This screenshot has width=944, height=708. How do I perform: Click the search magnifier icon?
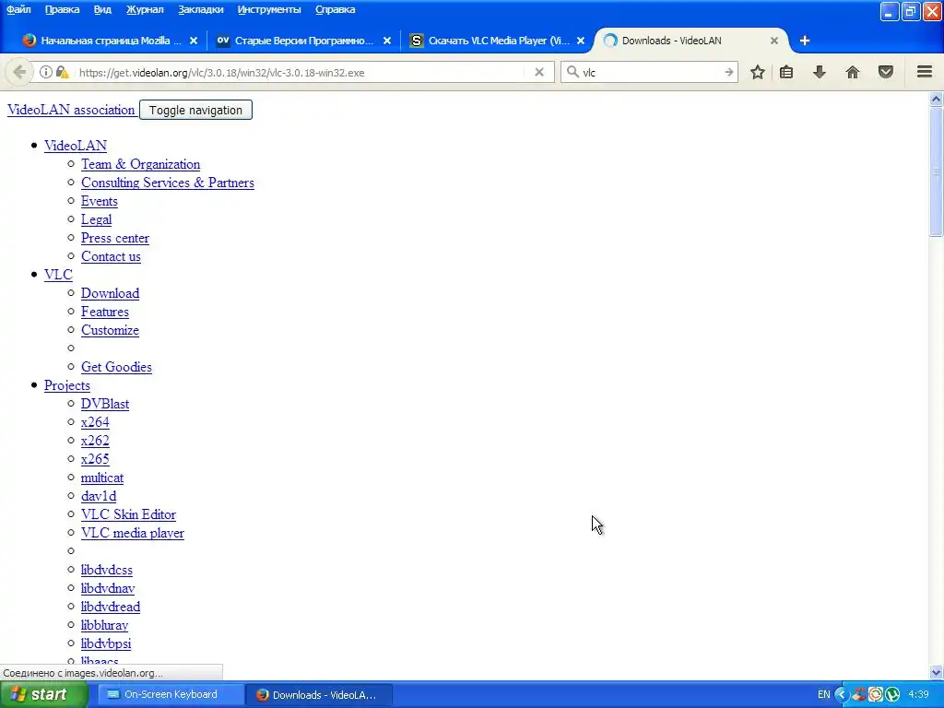tap(572, 72)
